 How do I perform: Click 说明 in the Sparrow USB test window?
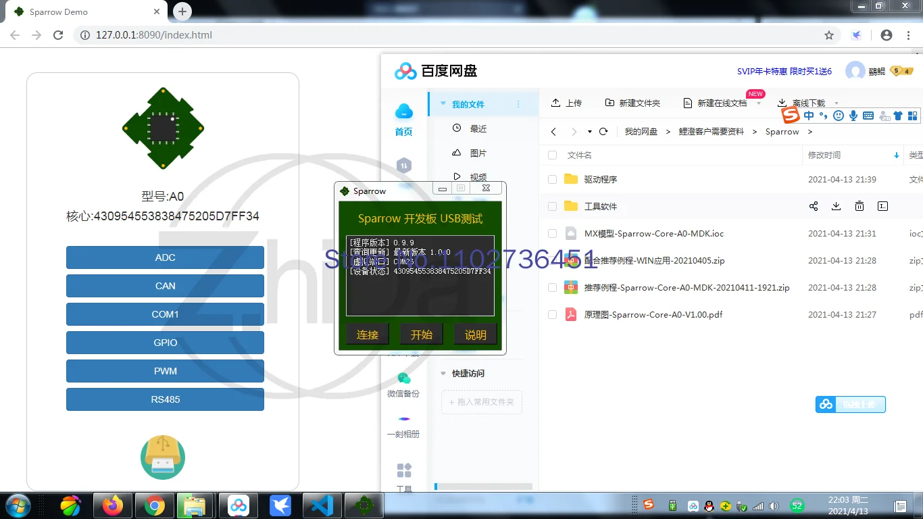[476, 335]
